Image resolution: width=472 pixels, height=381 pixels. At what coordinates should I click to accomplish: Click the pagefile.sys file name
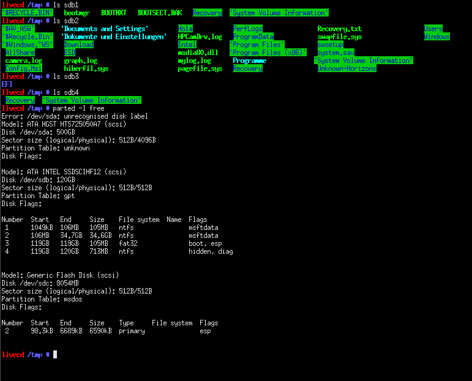pyautogui.click(x=200, y=68)
